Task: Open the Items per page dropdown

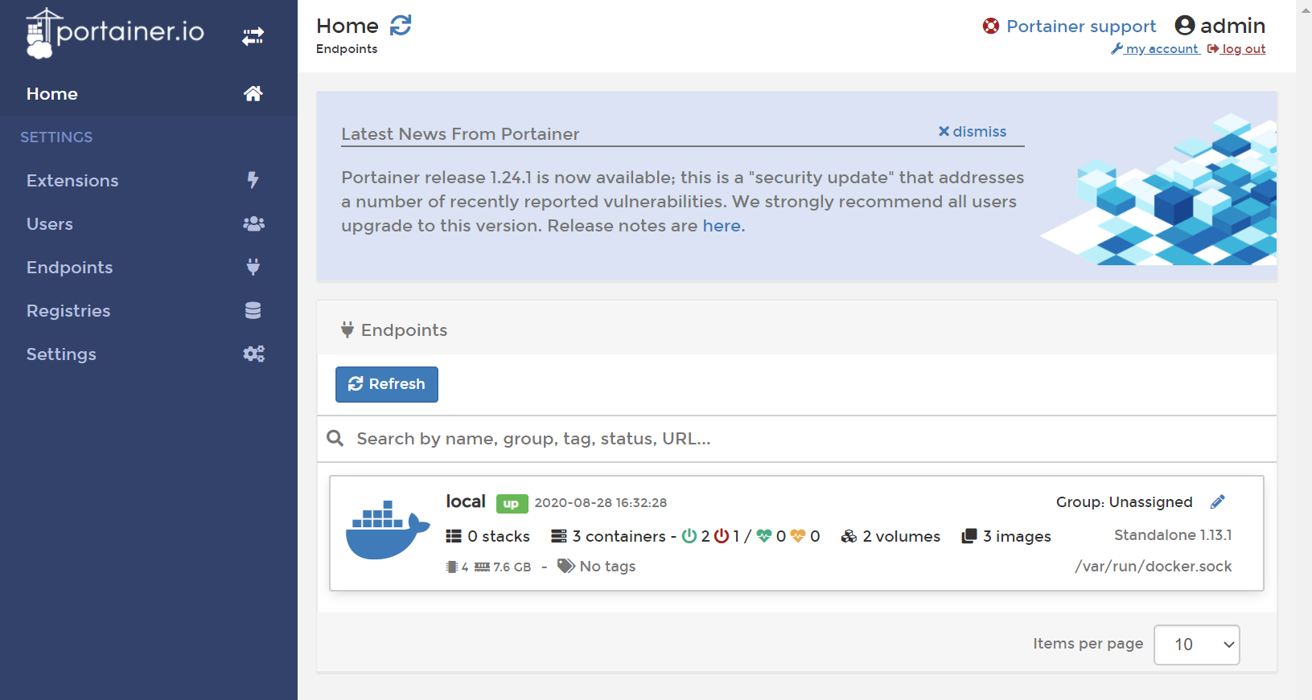Action: click(1196, 645)
